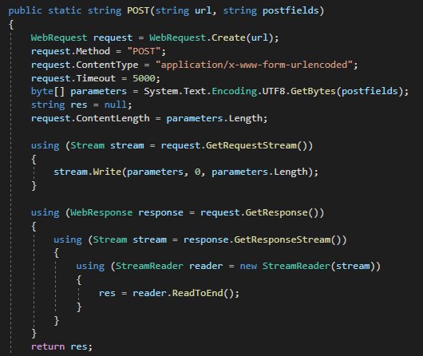Image resolution: width=423 pixels, height=356 pixels.
Task: Click the "GetResponseStream" method call
Action: tap(283, 239)
